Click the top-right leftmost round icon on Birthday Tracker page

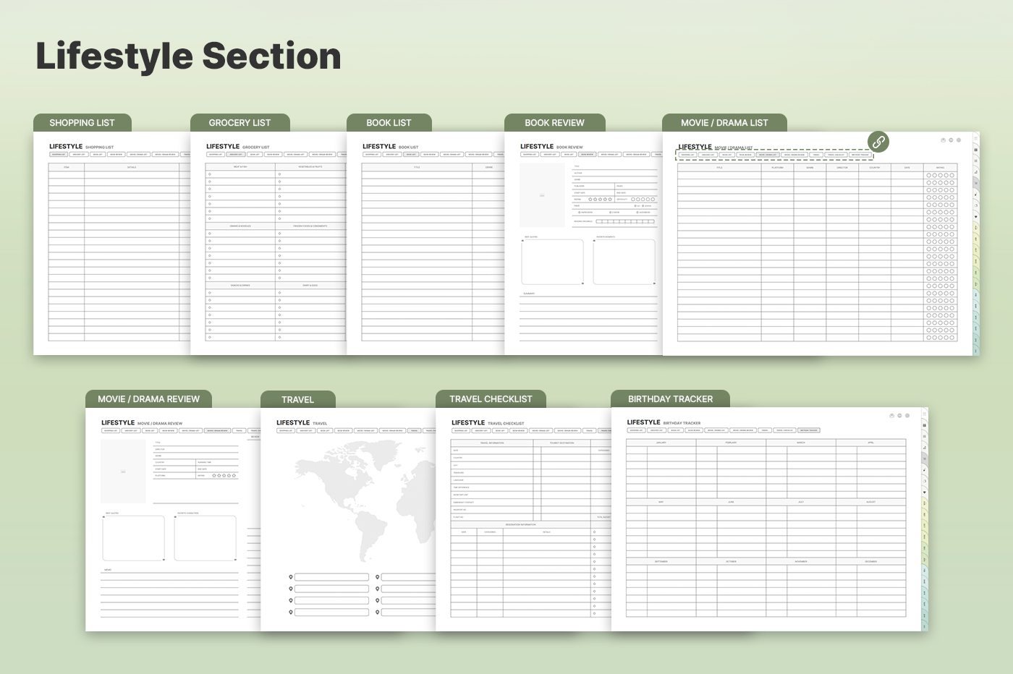(891, 416)
